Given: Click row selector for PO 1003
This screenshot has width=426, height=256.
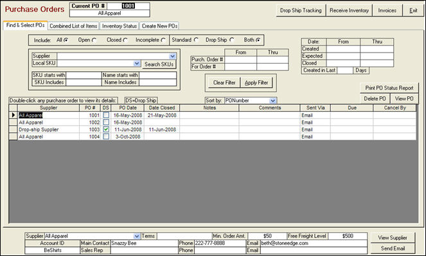Looking at the screenshot, I should [x=13, y=130].
